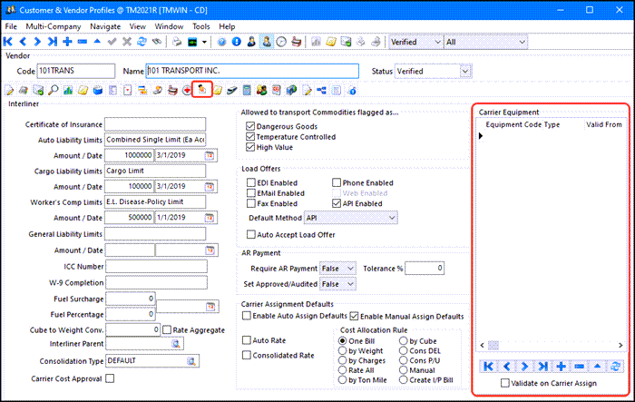The image size is (635, 402).
Task: Open calendar picker for Auto Liability date
Action: pos(210,156)
